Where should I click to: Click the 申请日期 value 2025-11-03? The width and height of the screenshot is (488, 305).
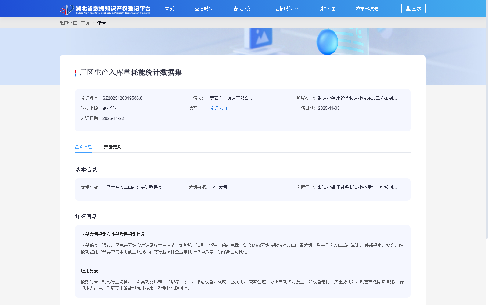(328, 108)
